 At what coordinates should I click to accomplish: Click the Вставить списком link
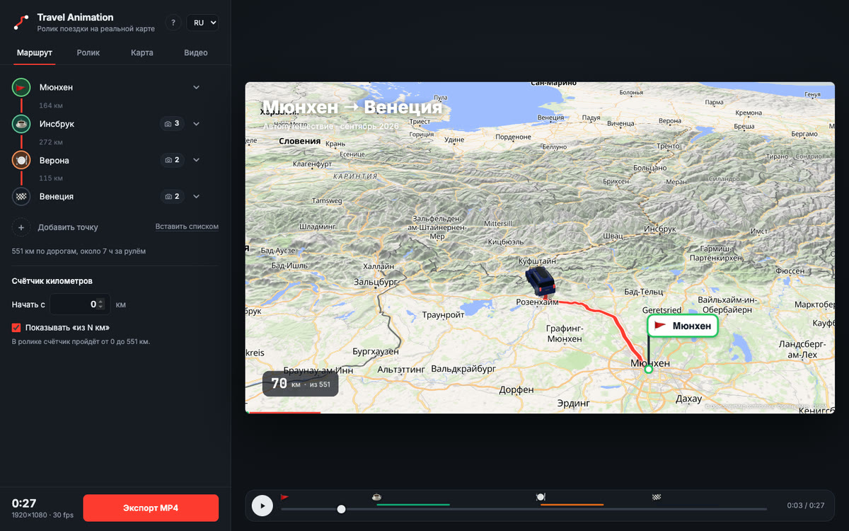[x=187, y=227]
